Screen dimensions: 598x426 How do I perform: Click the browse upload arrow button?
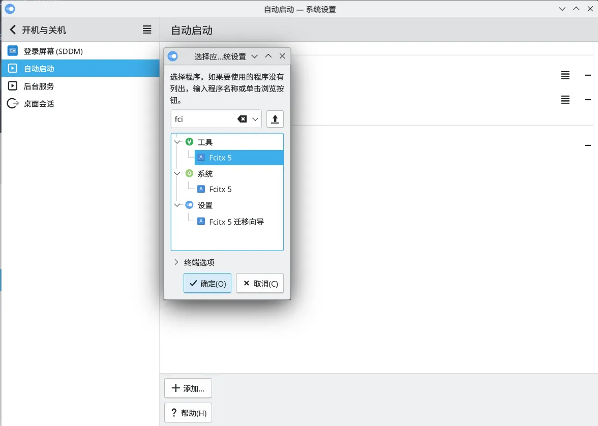pos(275,119)
